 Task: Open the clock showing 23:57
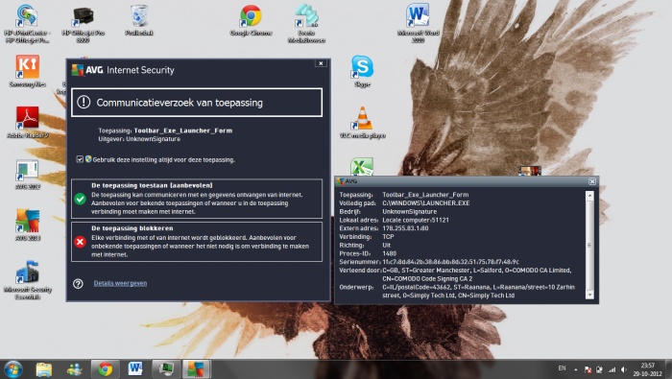[x=648, y=369]
